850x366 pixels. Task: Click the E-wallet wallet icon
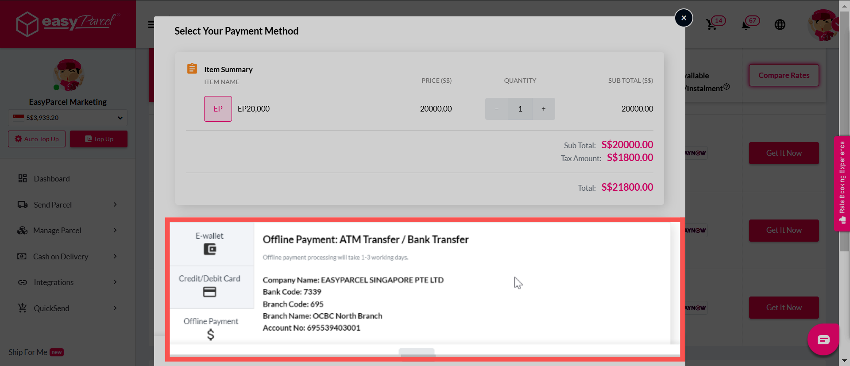pos(210,250)
